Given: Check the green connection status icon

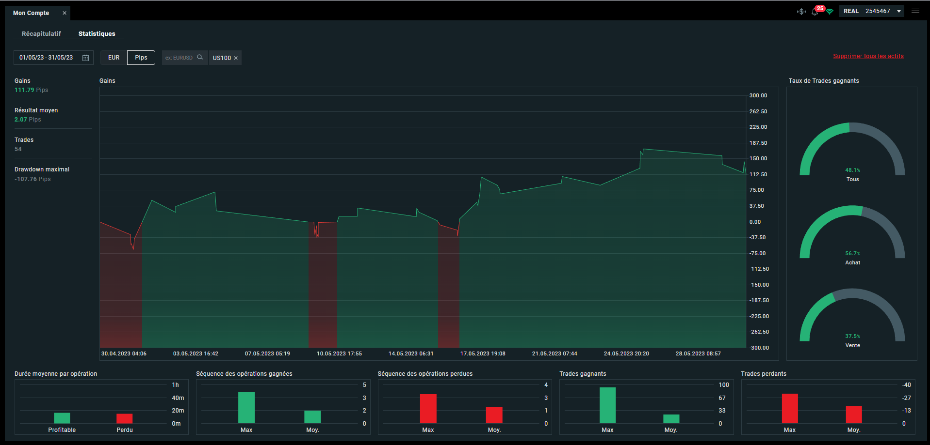Looking at the screenshot, I should click(830, 12).
